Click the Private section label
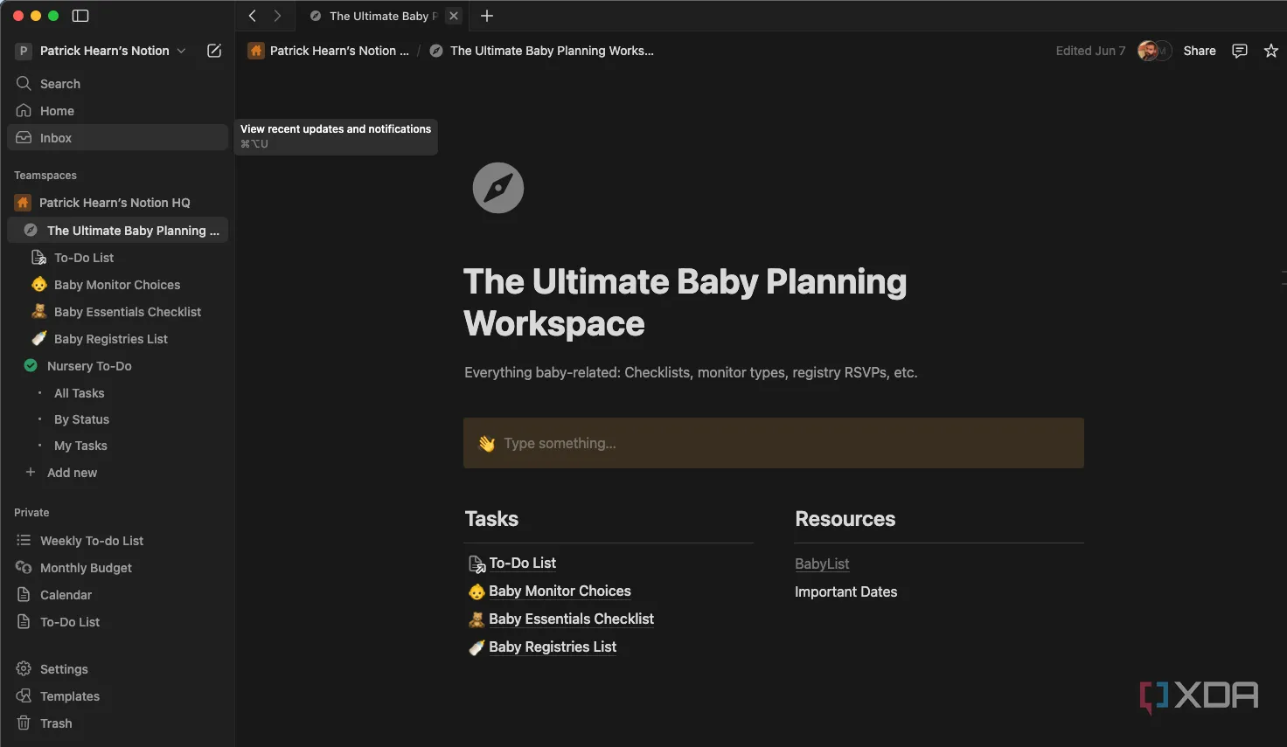Screen dimensions: 1287x747 tap(31, 513)
